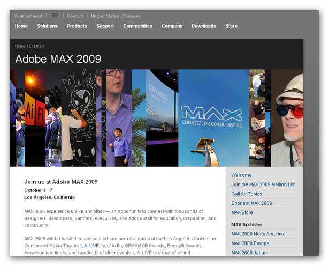Click the October 4 - 7 date text
Viewport: 329px width, 266px height.
coord(39,190)
